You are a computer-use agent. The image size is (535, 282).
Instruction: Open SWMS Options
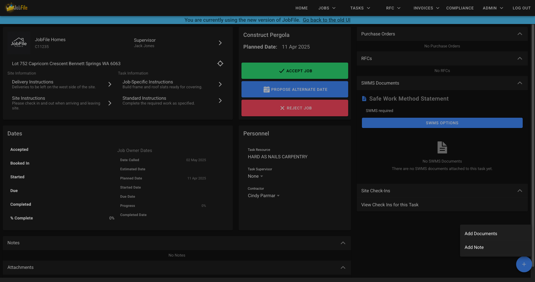(x=442, y=123)
